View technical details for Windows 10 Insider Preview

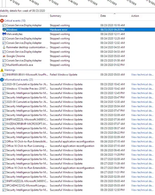point(142,89)
